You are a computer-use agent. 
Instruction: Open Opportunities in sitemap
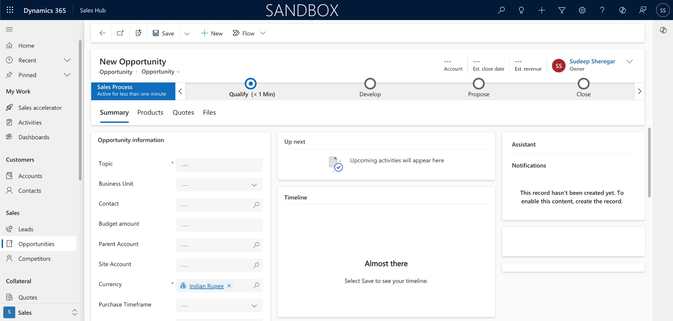[39, 244]
